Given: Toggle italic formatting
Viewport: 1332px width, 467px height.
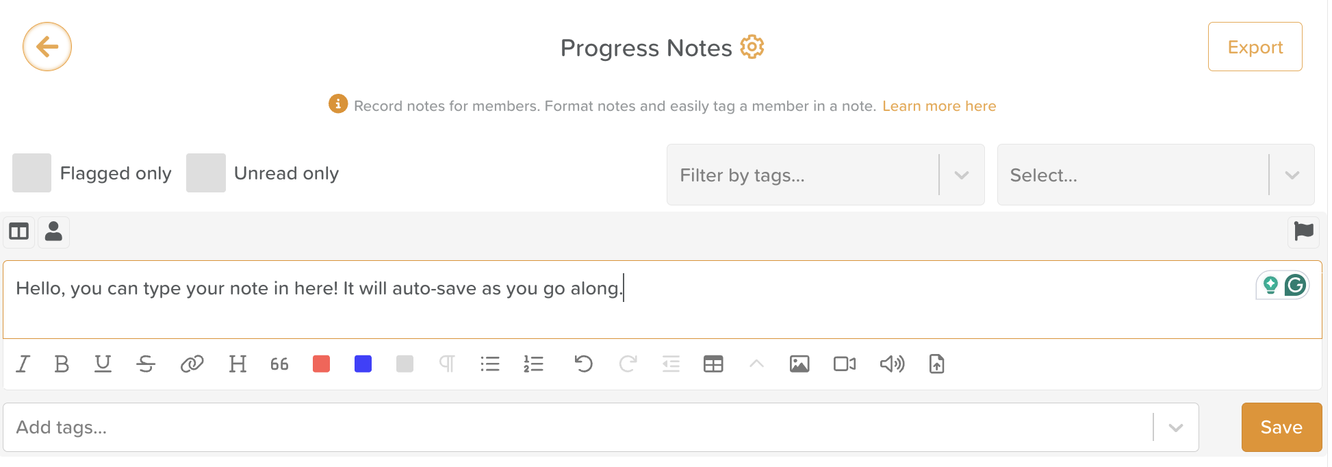Looking at the screenshot, I should [x=23, y=364].
